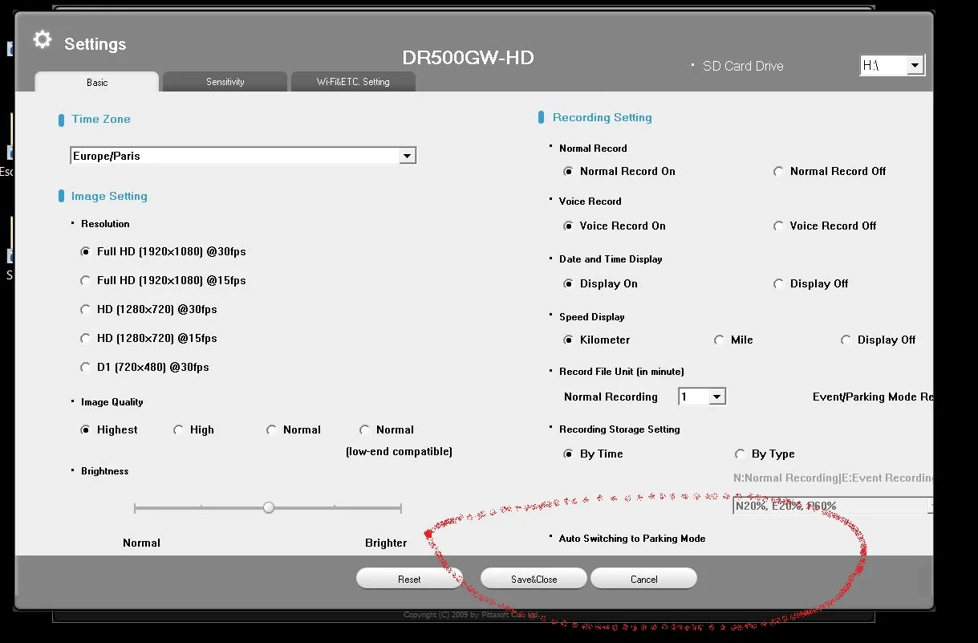Expand the Time Zone Europe/Paris dropdown
Image resolution: width=978 pixels, height=643 pixels.
(244, 156)
